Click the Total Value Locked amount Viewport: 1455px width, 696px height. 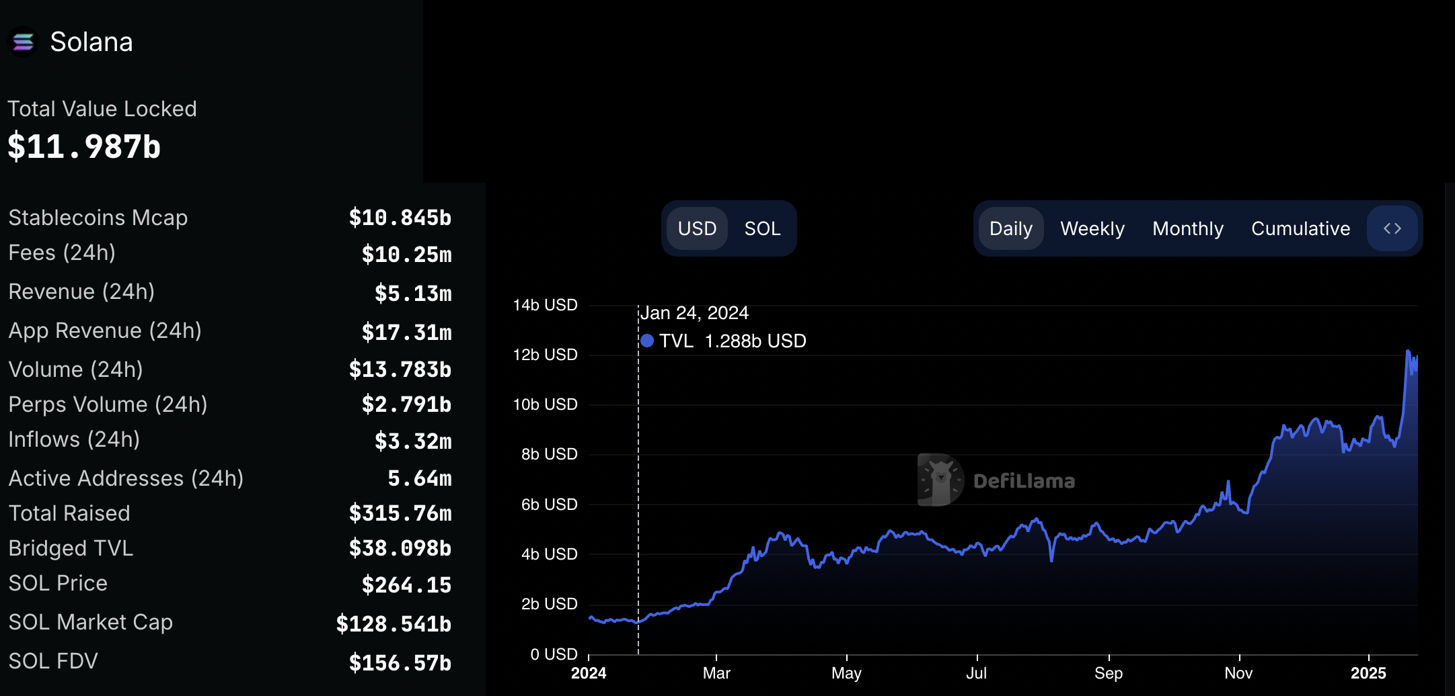(84, 146)
